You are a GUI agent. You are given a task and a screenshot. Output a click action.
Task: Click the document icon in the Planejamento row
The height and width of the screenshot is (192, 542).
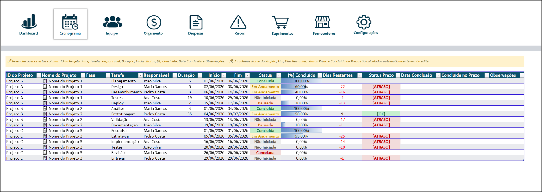click(45, 81)
